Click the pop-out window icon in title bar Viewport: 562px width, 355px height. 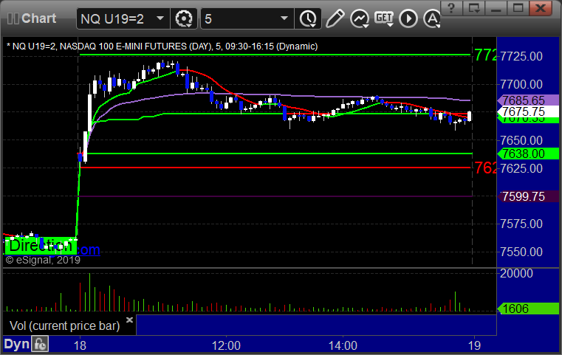pyautogui.click(x=473, y=7)
